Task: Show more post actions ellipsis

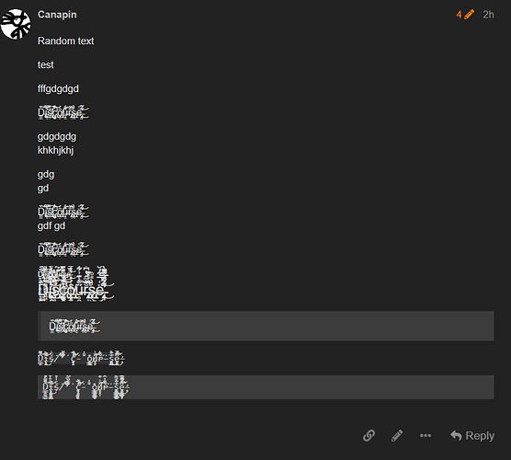Action: (426, 435)
